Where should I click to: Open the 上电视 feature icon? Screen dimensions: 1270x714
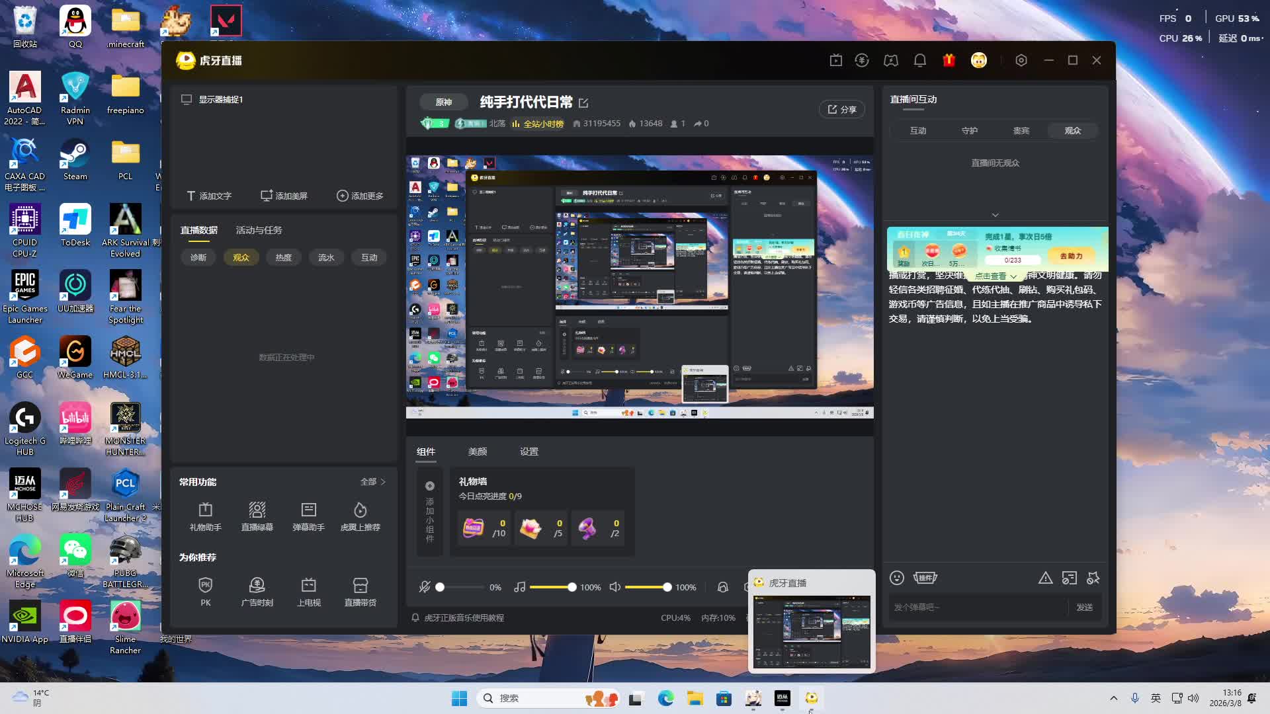tap(308, 592)
